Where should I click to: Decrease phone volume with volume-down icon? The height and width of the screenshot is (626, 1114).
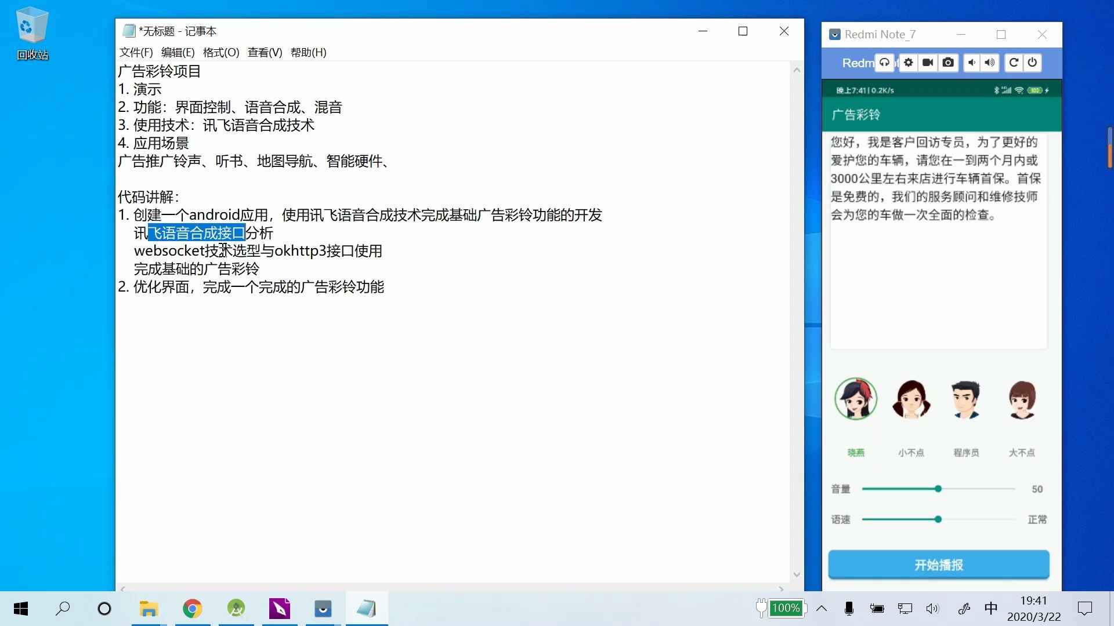972,63
